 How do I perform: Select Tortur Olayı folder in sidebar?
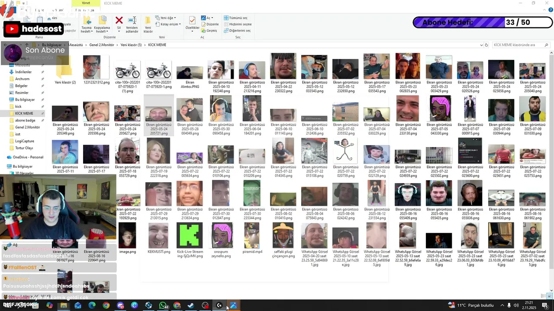[x=24, y=148]
